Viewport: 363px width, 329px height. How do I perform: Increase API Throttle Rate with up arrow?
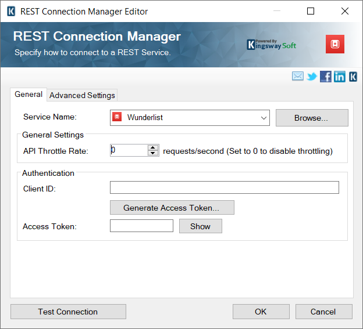tap(153, 147)
